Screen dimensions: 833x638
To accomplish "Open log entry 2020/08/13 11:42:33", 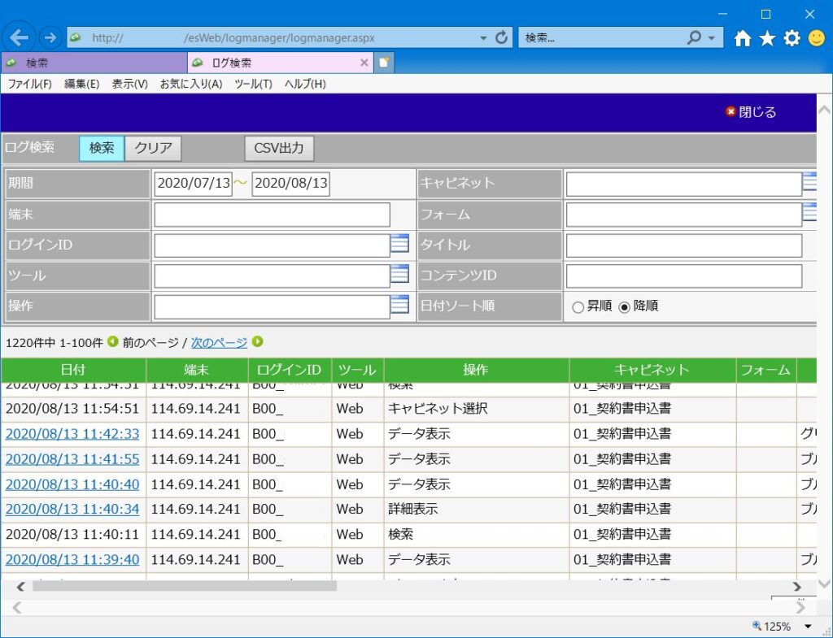I will (72, 434).
